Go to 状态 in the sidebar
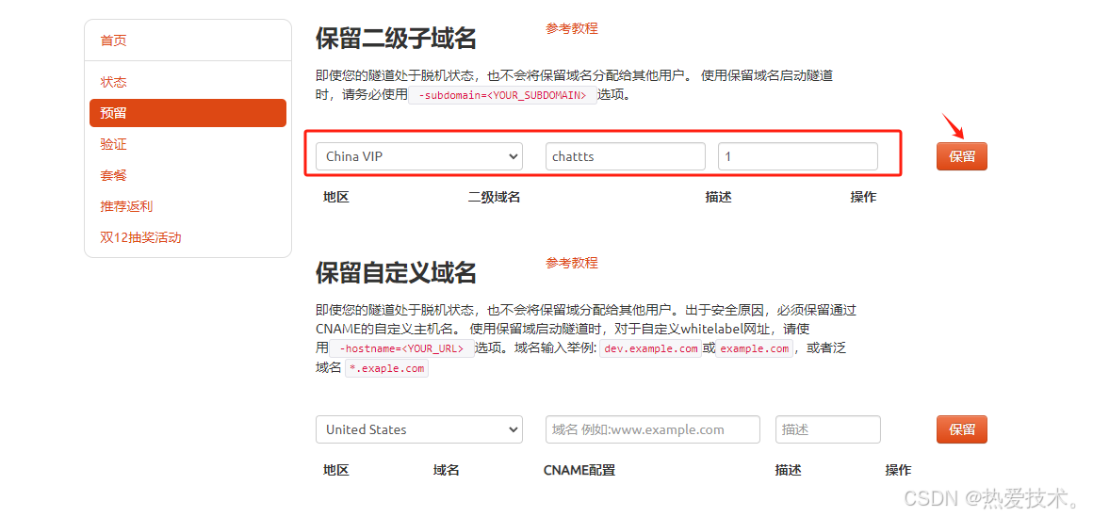The image size is (1093, 517). [114, 82]
